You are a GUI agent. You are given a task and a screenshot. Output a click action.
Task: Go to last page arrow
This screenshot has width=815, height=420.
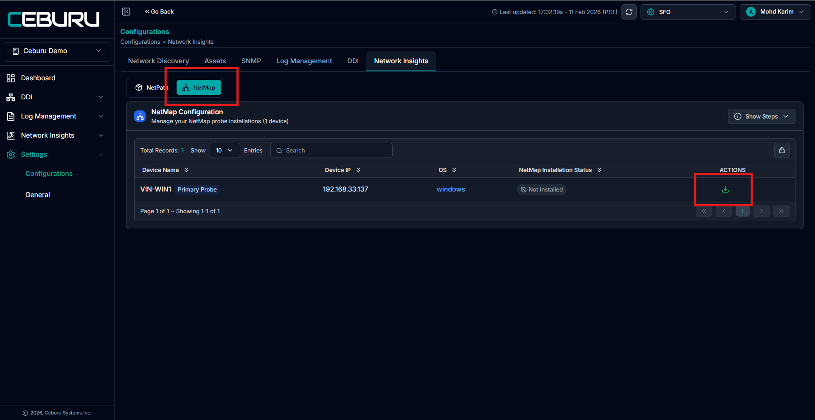click(x=781, y=211)
